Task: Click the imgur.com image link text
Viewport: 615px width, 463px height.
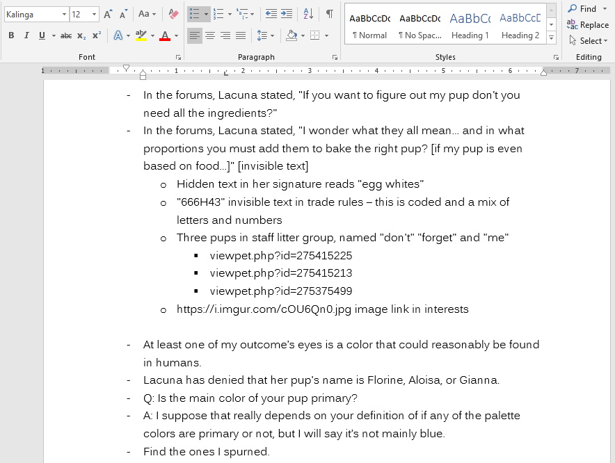Action: point(264,309)
